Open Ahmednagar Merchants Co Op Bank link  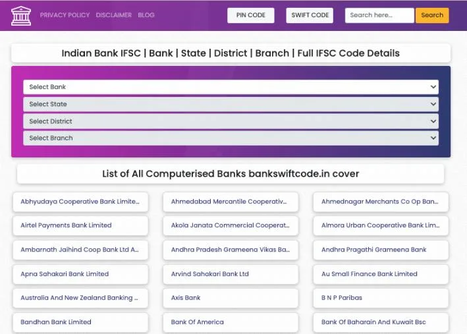click(x=381, y=202)
